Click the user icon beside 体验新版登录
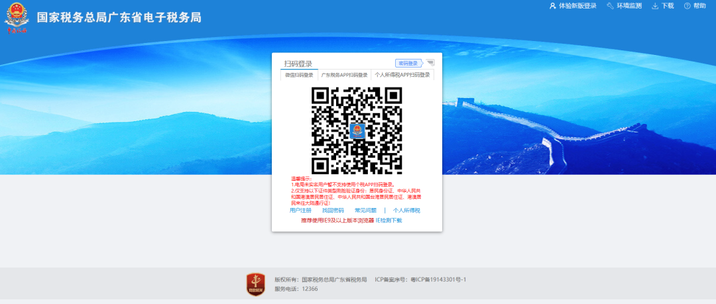Screen dimensions: 716x304 pyautogui.click(x=552, y=6)
